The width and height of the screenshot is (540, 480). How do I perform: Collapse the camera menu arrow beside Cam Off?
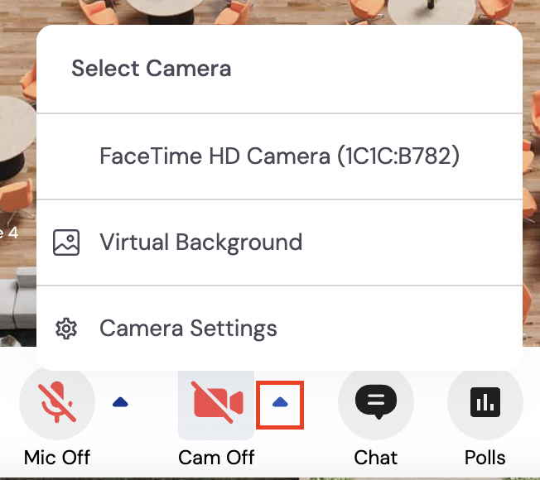(x=280, y=402)
